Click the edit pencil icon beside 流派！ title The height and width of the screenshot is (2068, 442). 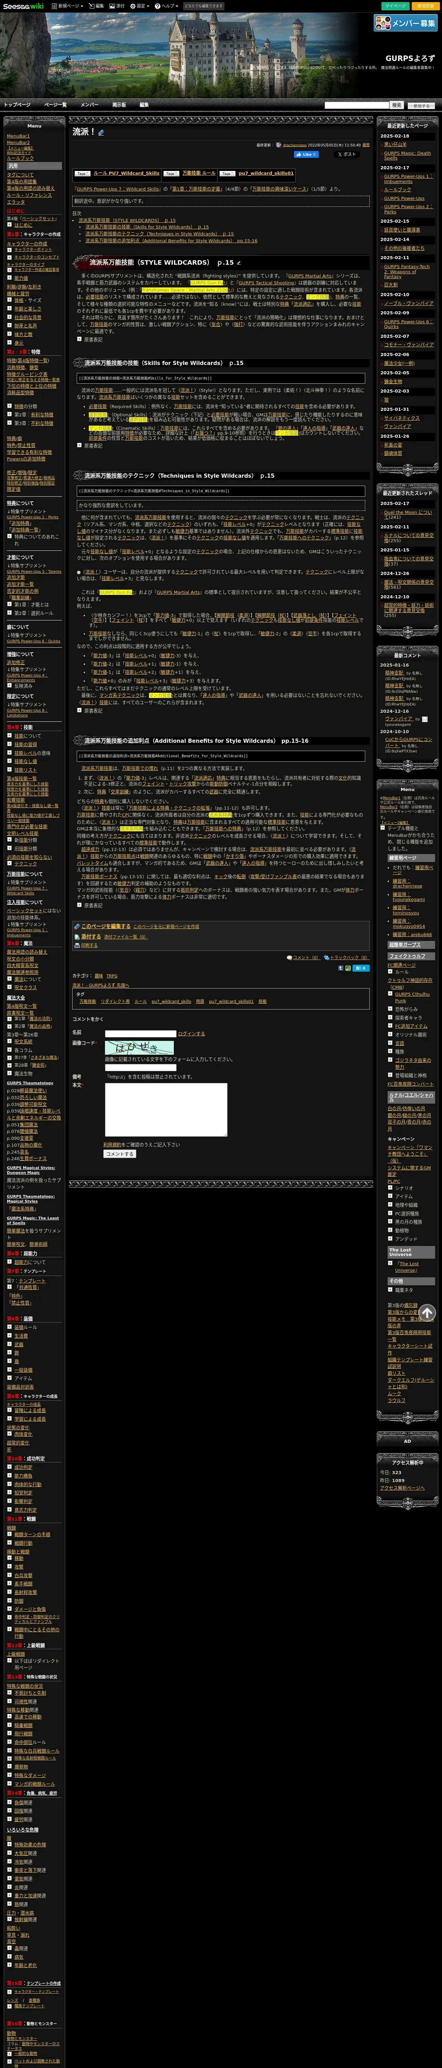pos(101,132)
